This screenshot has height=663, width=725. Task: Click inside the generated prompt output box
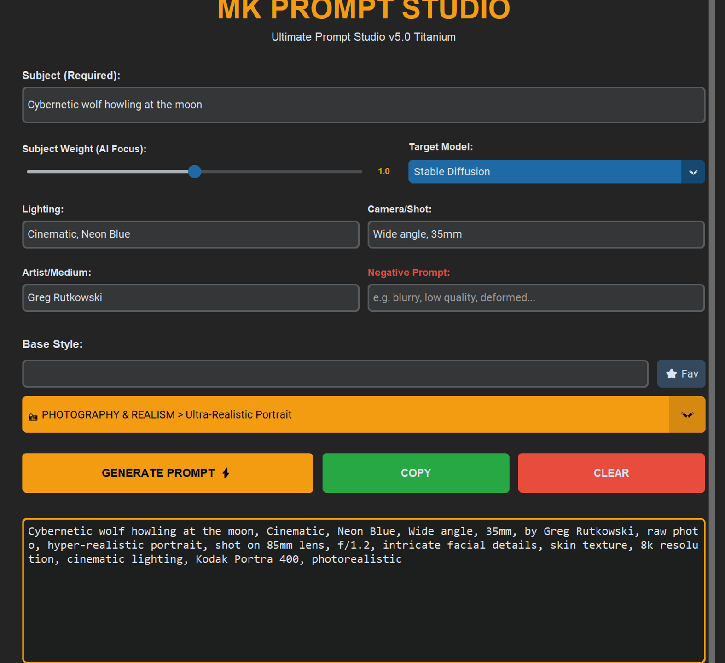point(363,591)
